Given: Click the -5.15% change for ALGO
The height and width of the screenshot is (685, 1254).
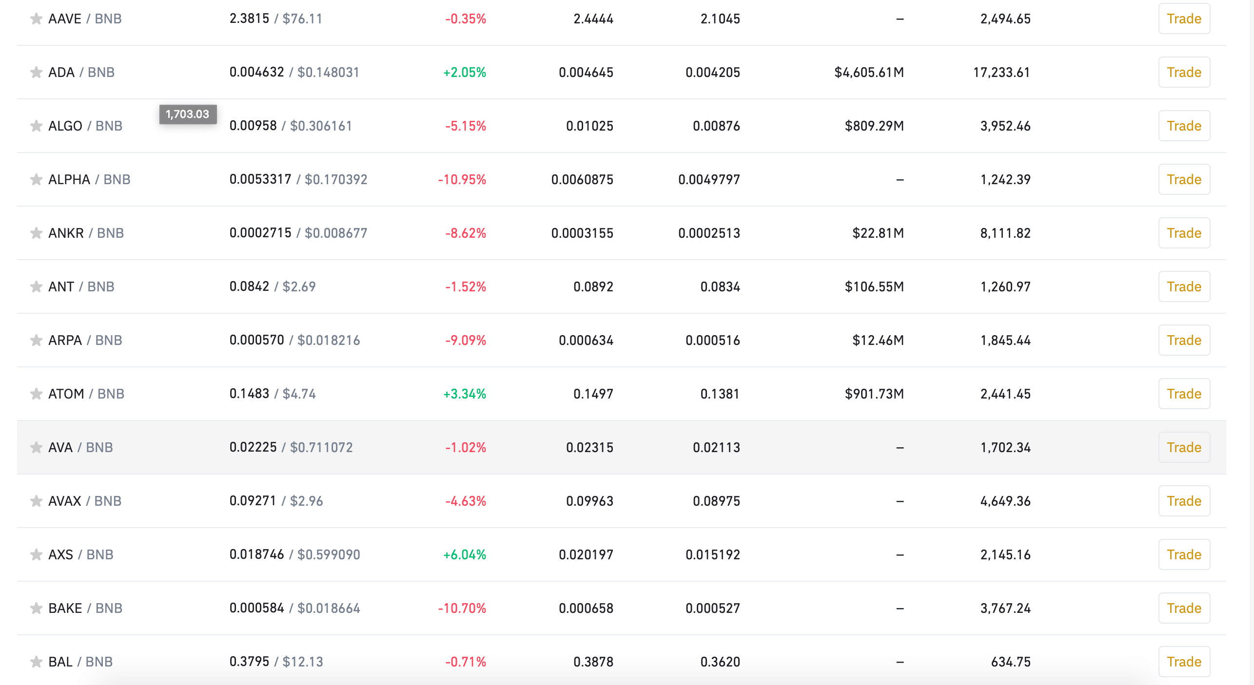Looking at the screenshot, I should [x=466, y=126].
